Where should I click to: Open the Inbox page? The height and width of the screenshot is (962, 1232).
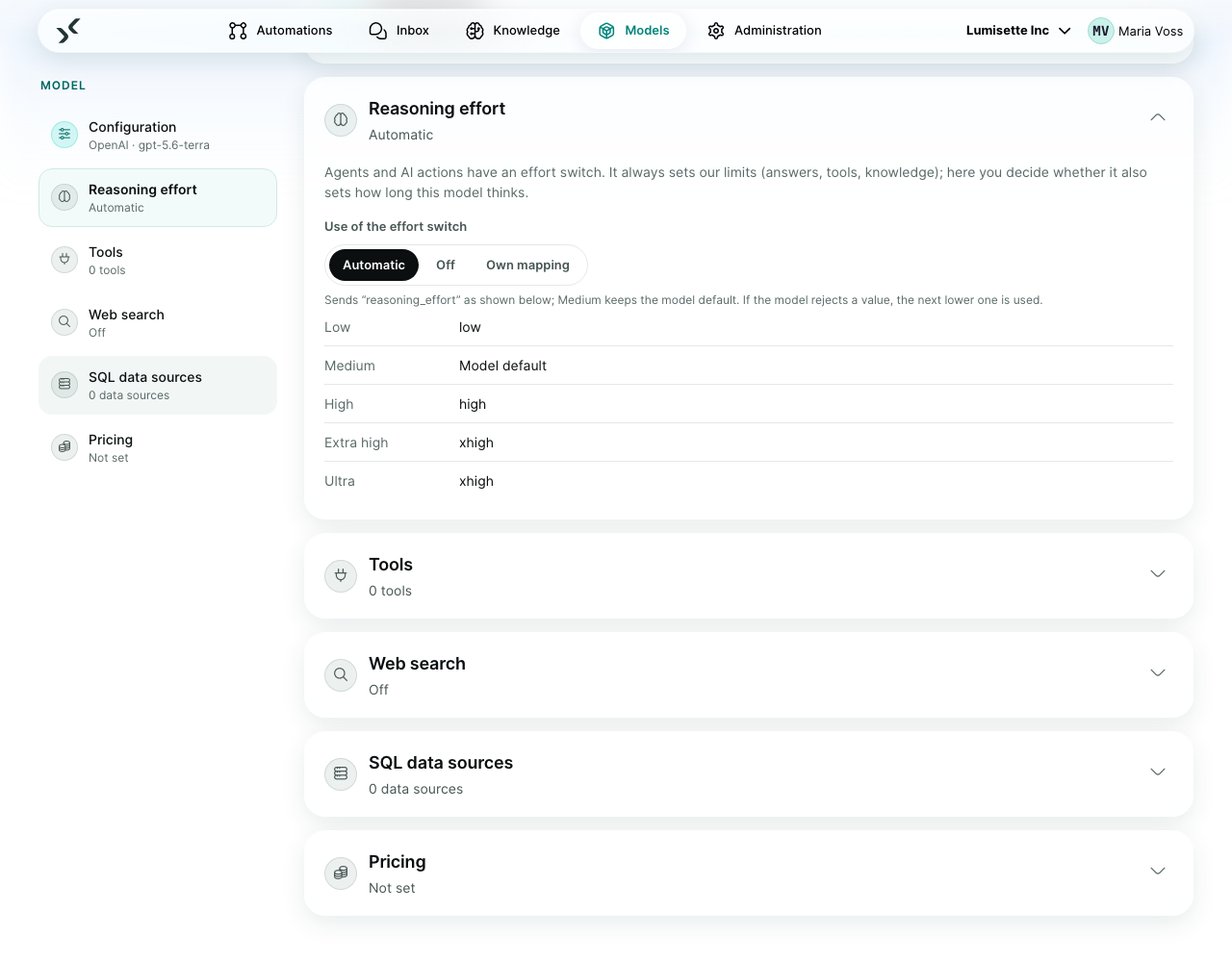coord(399,31)
